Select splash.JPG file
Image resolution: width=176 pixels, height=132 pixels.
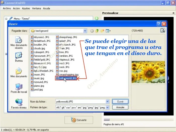[x=64, y=41]
